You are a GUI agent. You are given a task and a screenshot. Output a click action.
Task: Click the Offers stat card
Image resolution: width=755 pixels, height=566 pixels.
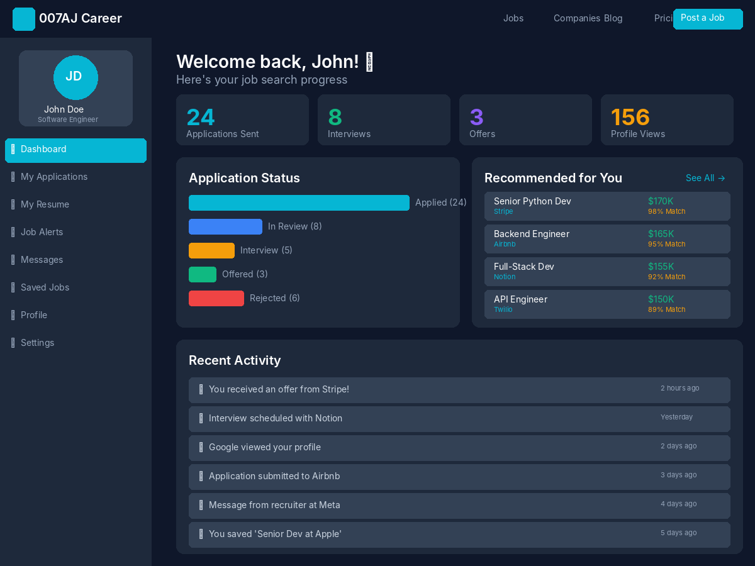[525, 119]
